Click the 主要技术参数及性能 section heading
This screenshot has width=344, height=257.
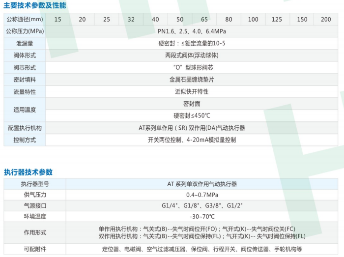click(x=35, y=5)
